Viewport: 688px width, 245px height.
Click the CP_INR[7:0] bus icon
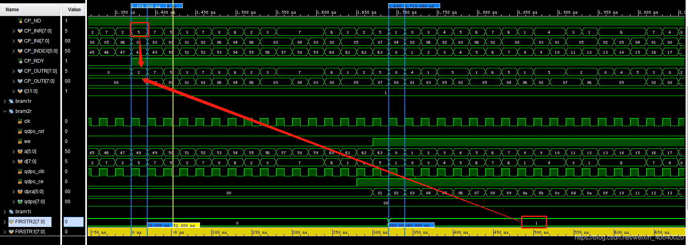(x=20, y=31)
